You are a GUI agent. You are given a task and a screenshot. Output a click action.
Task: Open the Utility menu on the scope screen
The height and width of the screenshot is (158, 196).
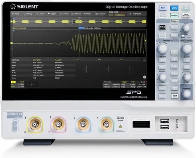pyautogui.click(x=16, y=14)
